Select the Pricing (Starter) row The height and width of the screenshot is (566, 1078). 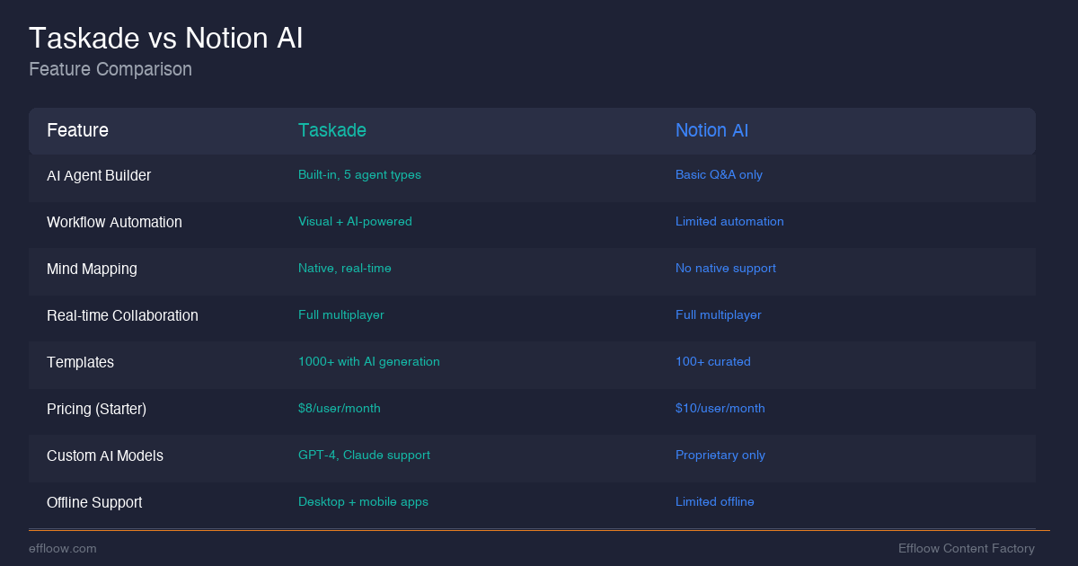(96, 409)
